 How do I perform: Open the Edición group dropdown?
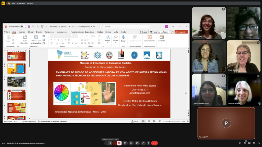(x=115, y=39)
